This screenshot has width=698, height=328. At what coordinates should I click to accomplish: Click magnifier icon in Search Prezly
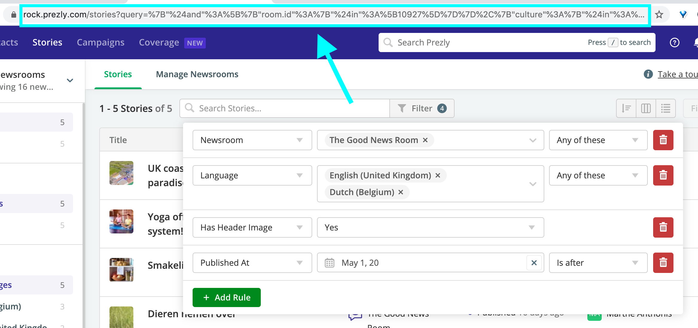point(388,42)
